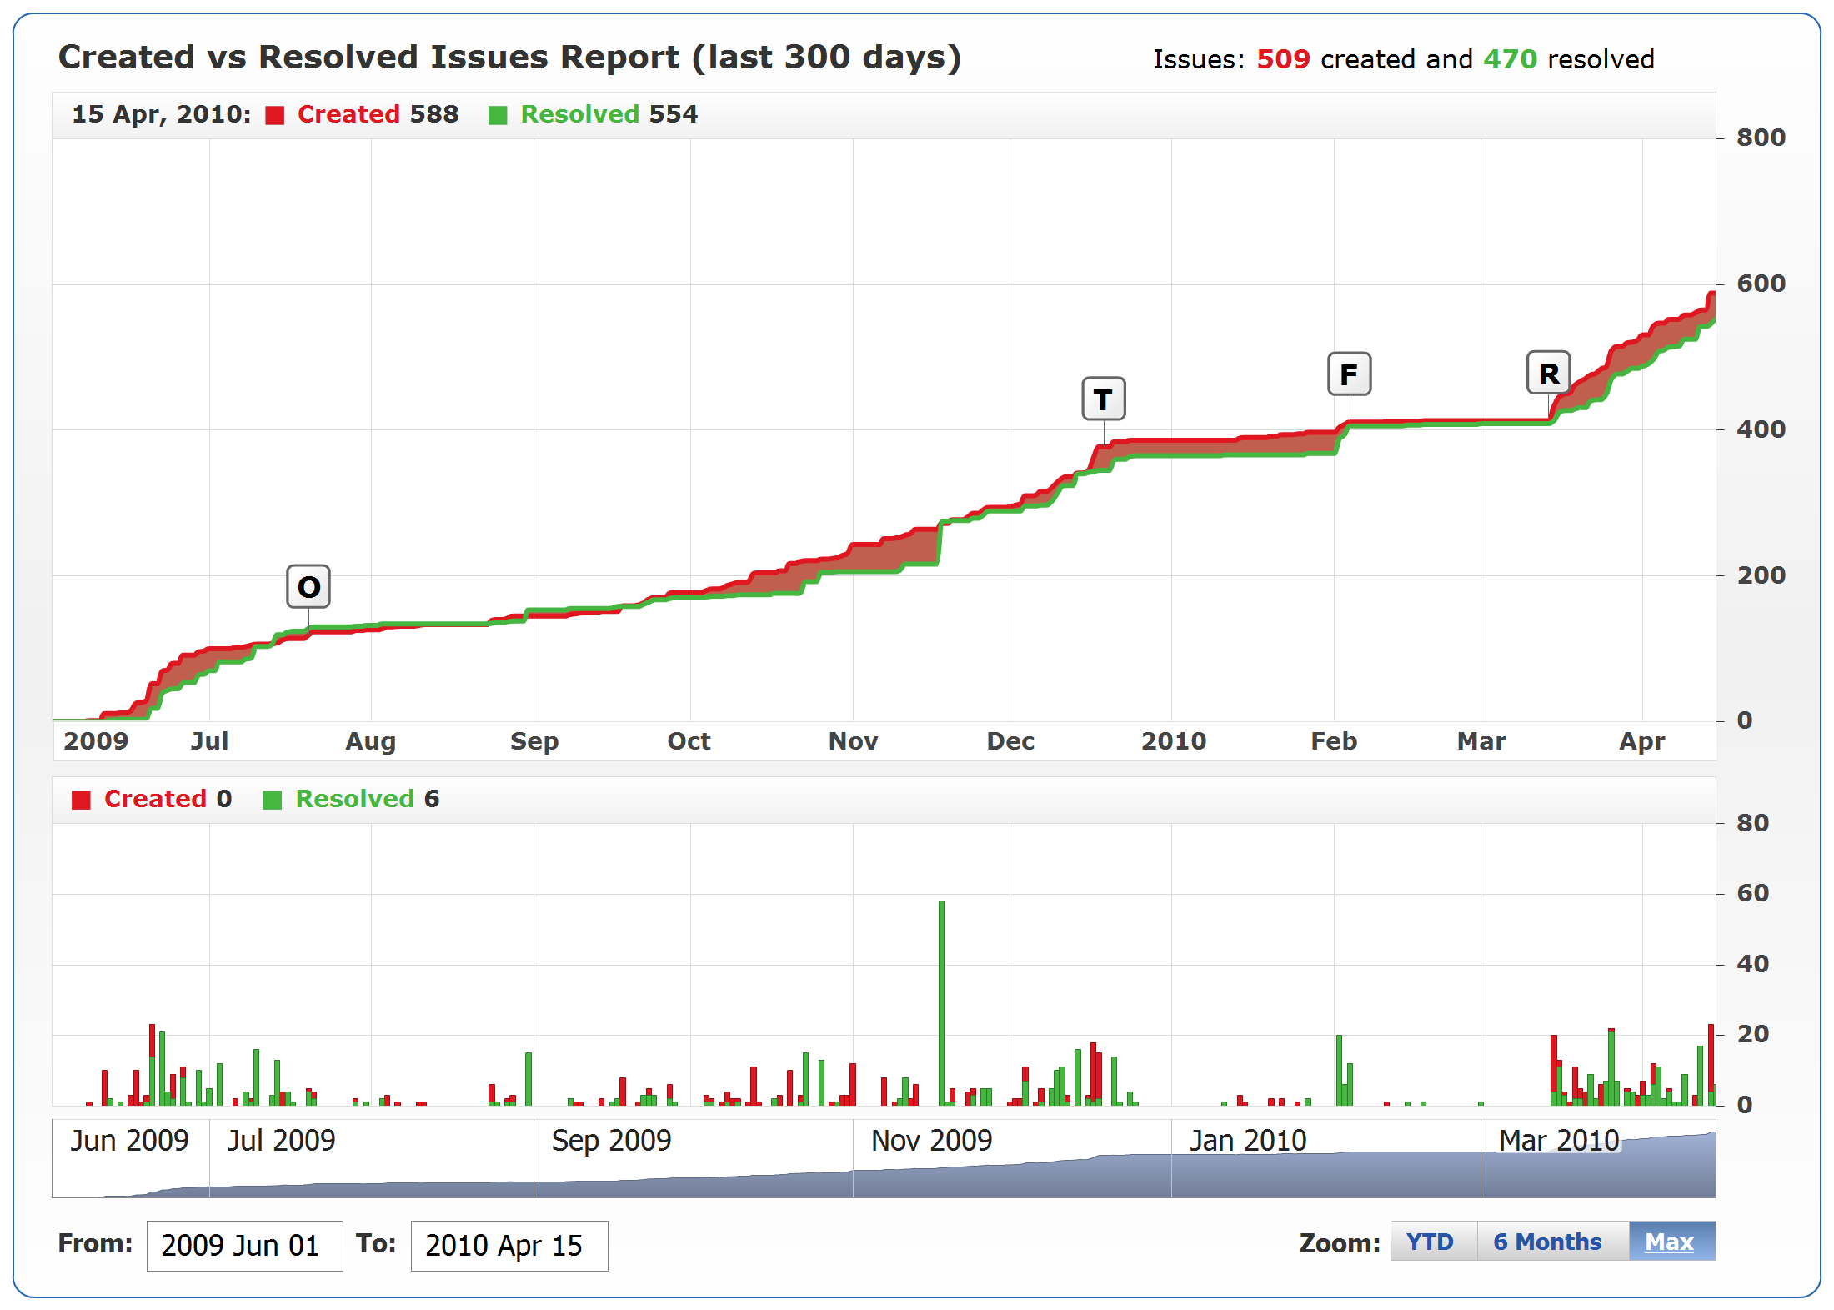Click the T version marker flag
Screen dimensions: 1834x1310
[x=1103, y=399]
